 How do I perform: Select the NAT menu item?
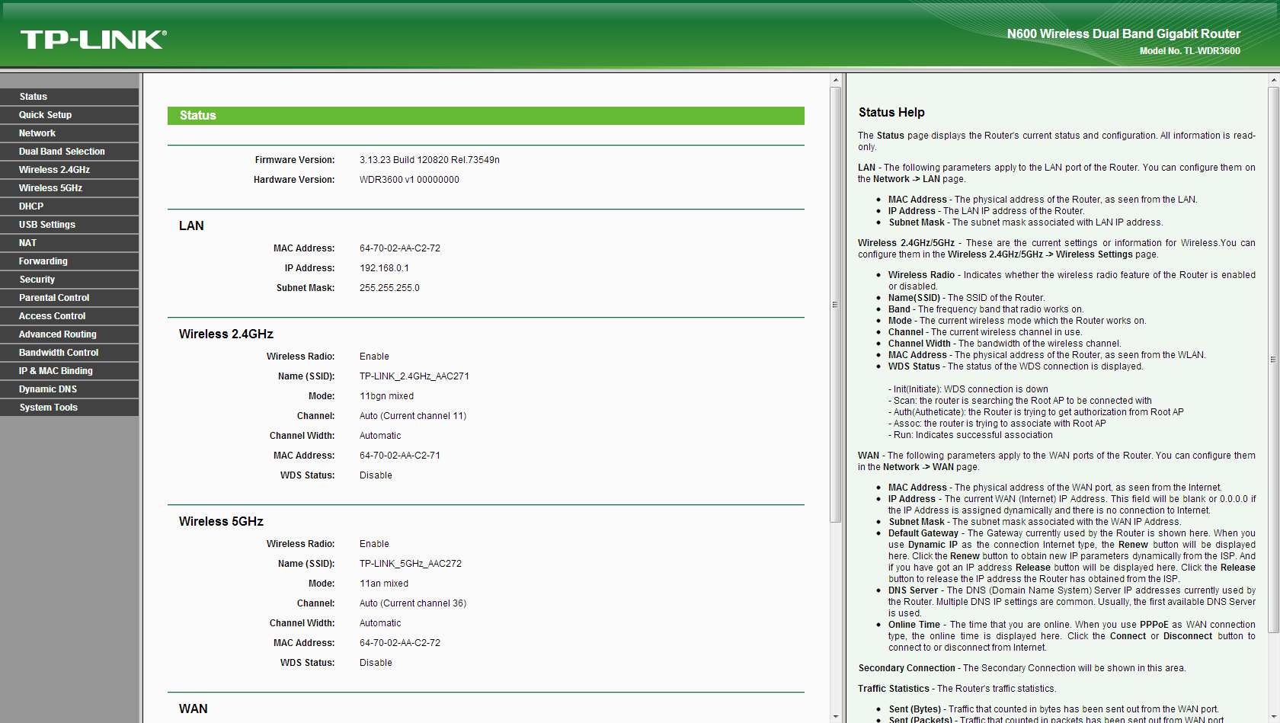click(69, 243)
